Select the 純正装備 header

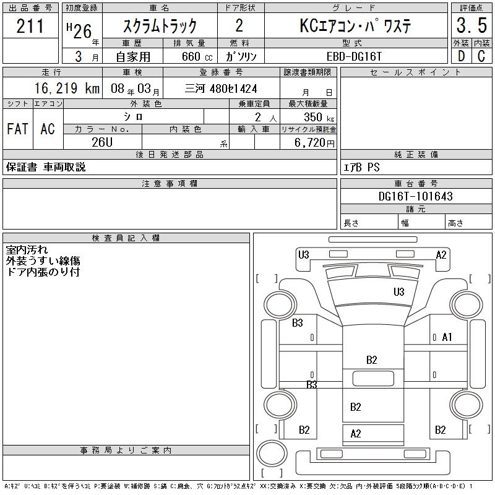point(416,154)
